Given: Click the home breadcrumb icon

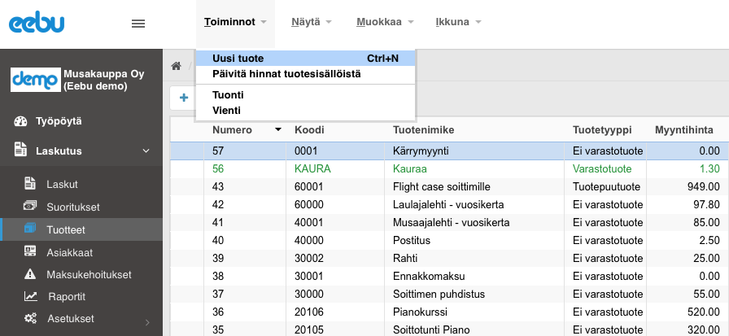Looking at the screenshot, I should [176, 66].
